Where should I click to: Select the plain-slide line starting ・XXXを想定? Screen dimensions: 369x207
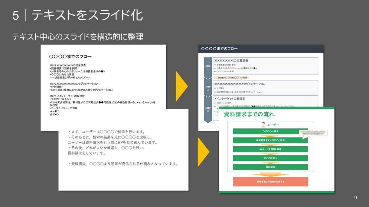coord(81,90)
